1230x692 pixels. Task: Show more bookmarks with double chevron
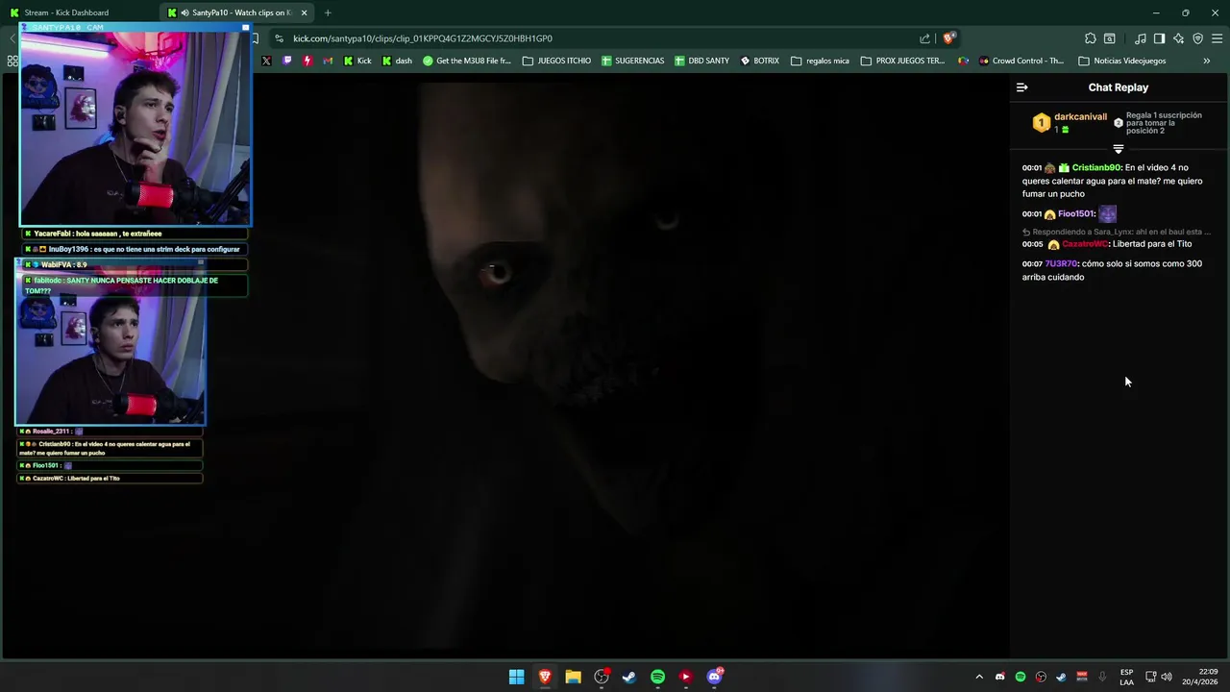tap(1207, 61)
